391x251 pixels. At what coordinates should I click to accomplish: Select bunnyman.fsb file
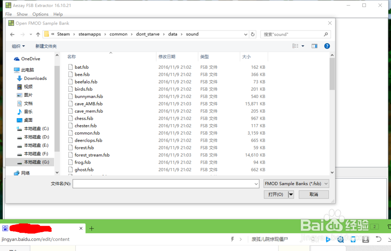pos(89,97)
